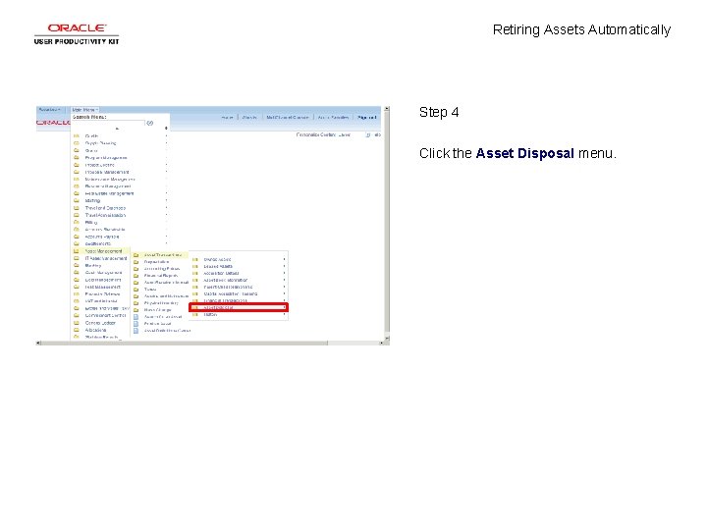
Task: Click vertical scrollbar down arrow
Action: click(387, 338)
